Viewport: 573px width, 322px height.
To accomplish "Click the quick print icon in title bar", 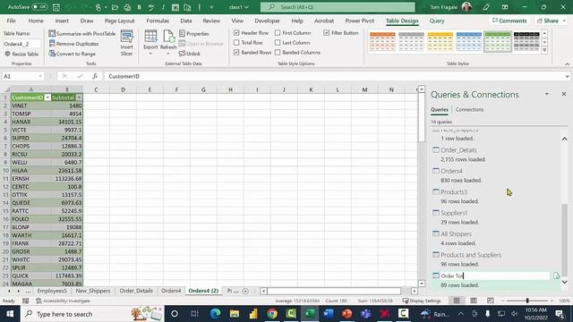I will pos(127,7).
